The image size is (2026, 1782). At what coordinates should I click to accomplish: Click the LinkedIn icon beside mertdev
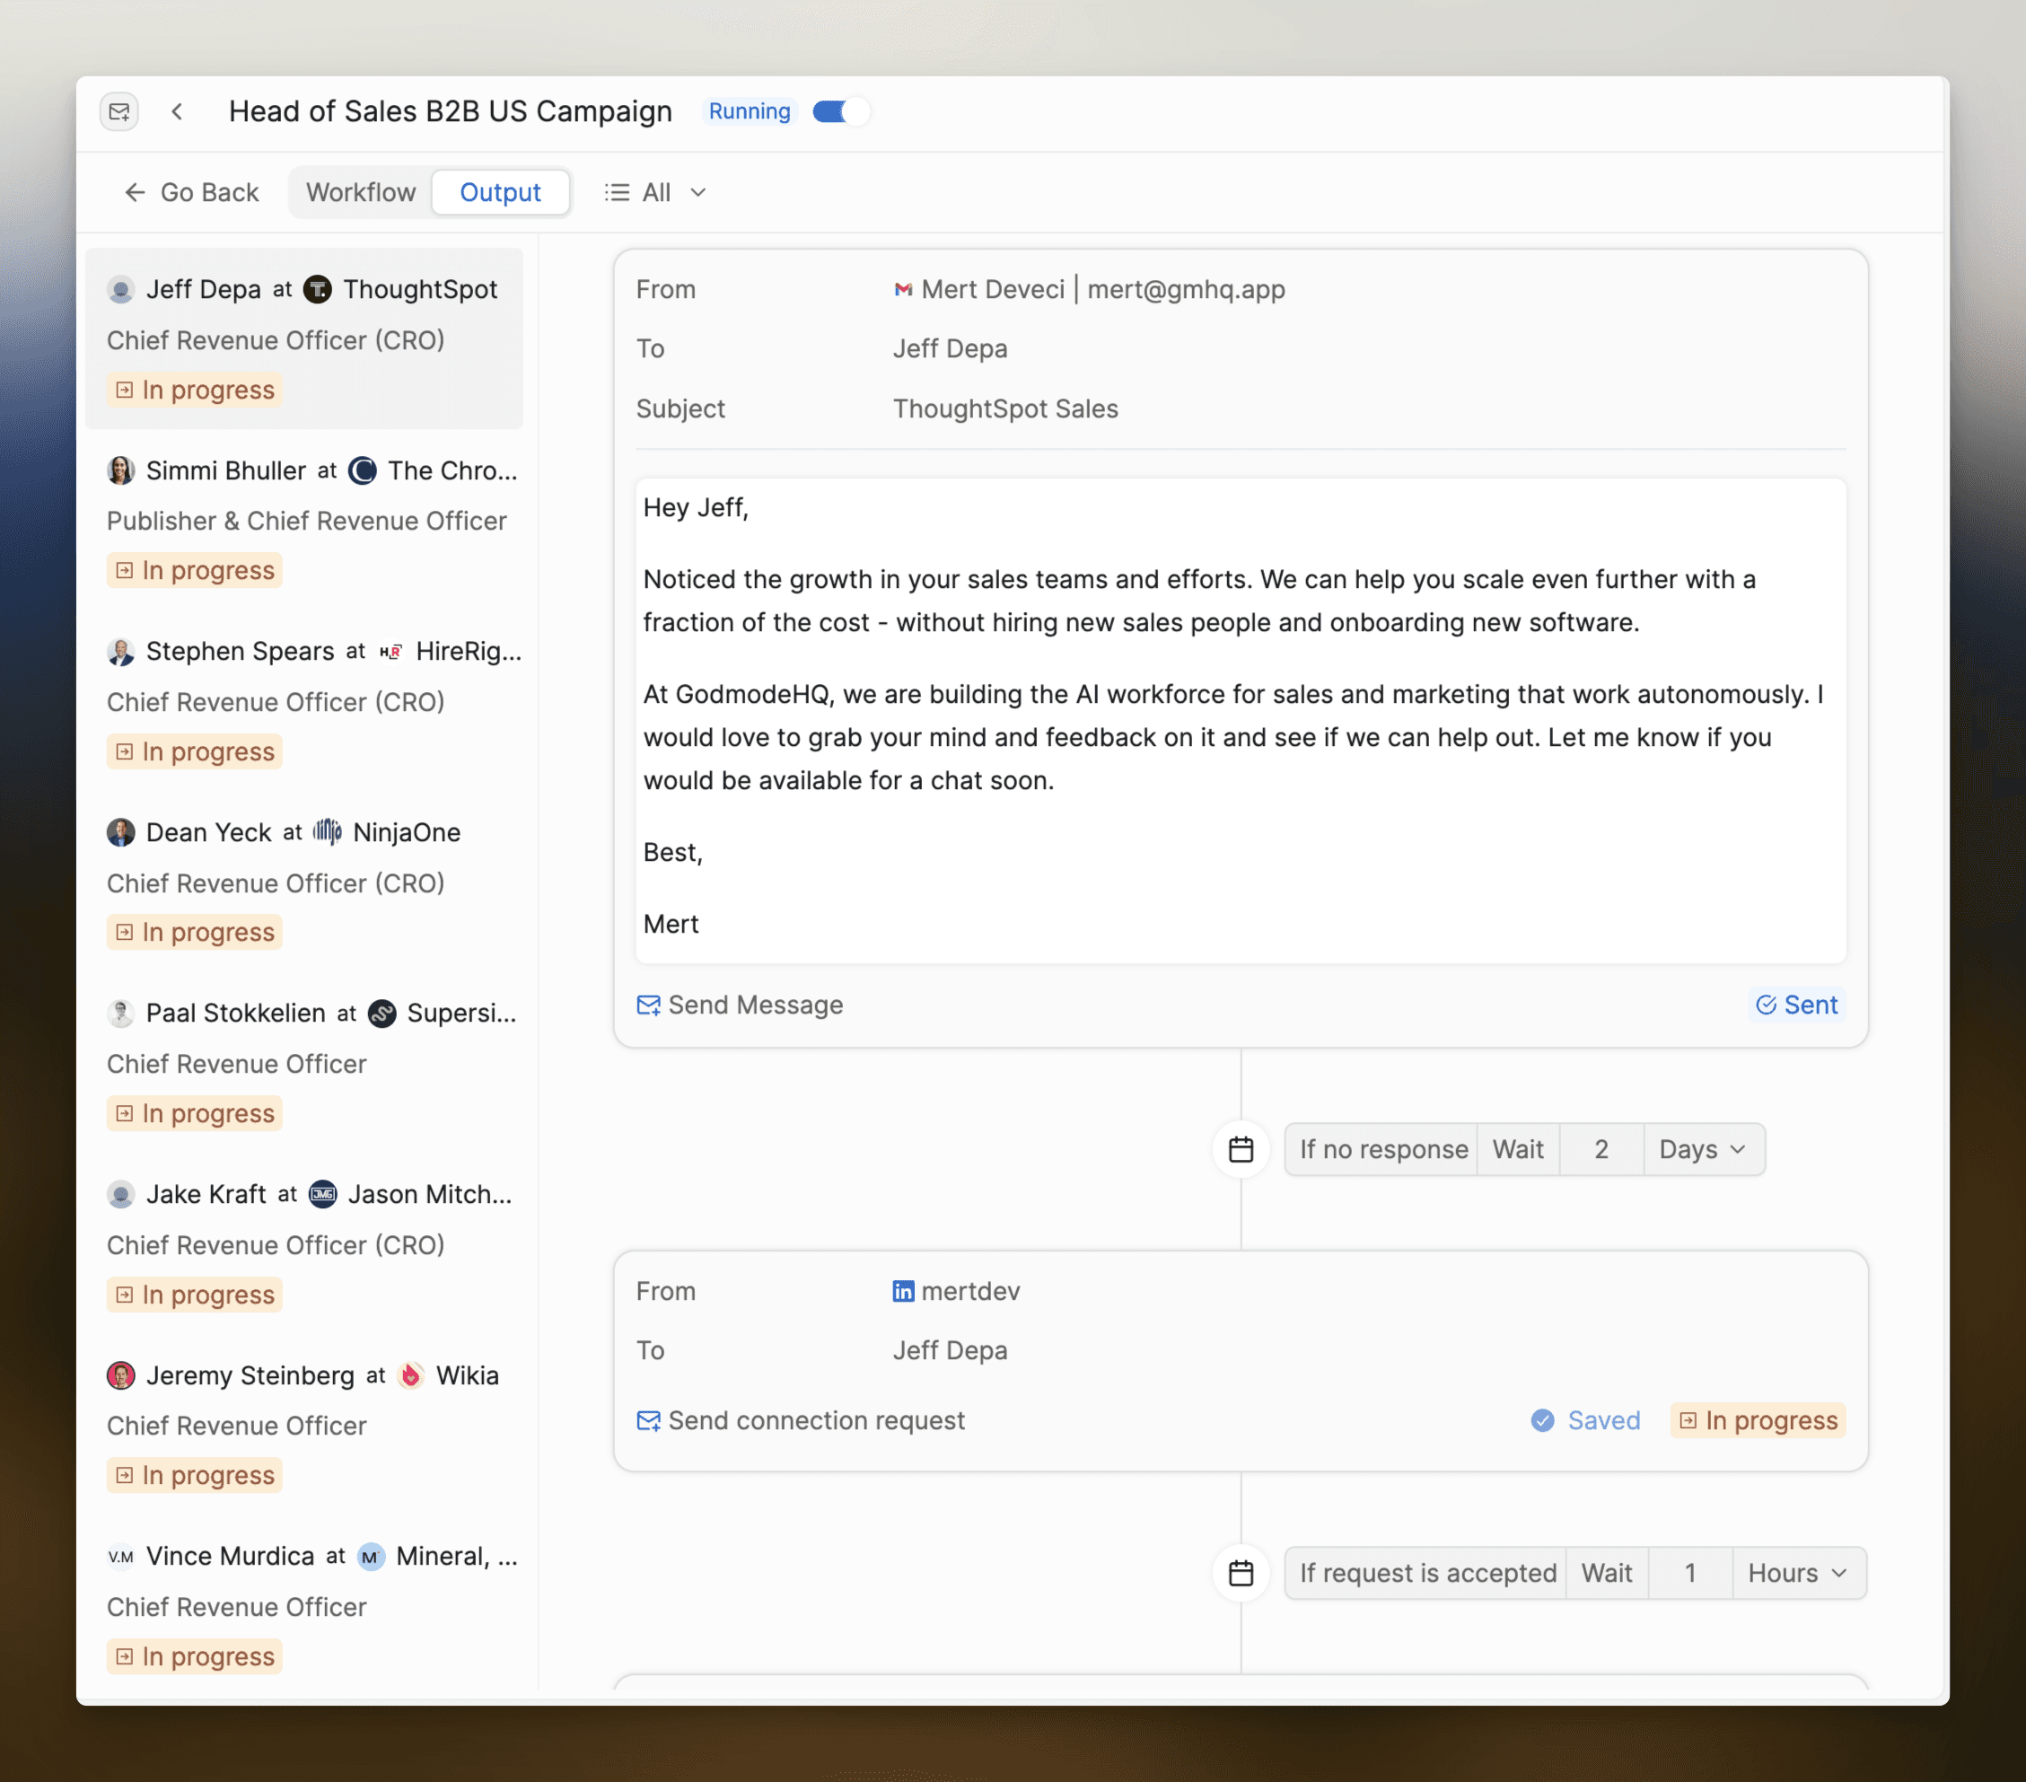(x=903, y=1290)
